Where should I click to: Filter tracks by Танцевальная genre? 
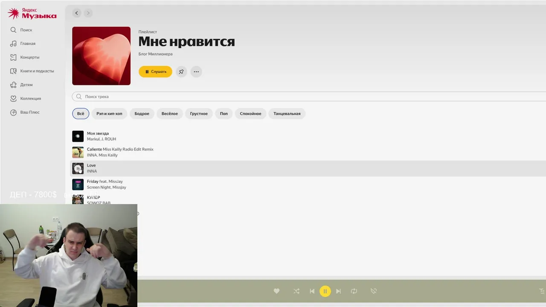[287, 113]
